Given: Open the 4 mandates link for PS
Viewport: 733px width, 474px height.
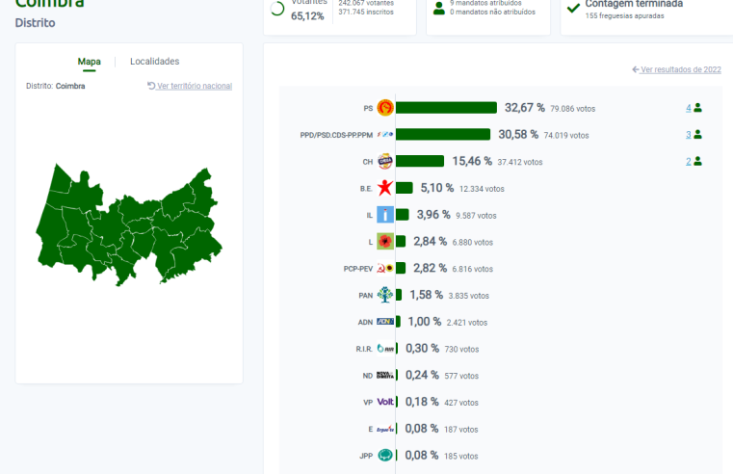Looking at the screenshot, I should coord(688,108).
